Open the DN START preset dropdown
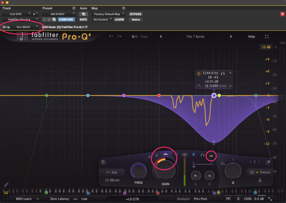The image size is (286, 203). [x=59, y=14]
